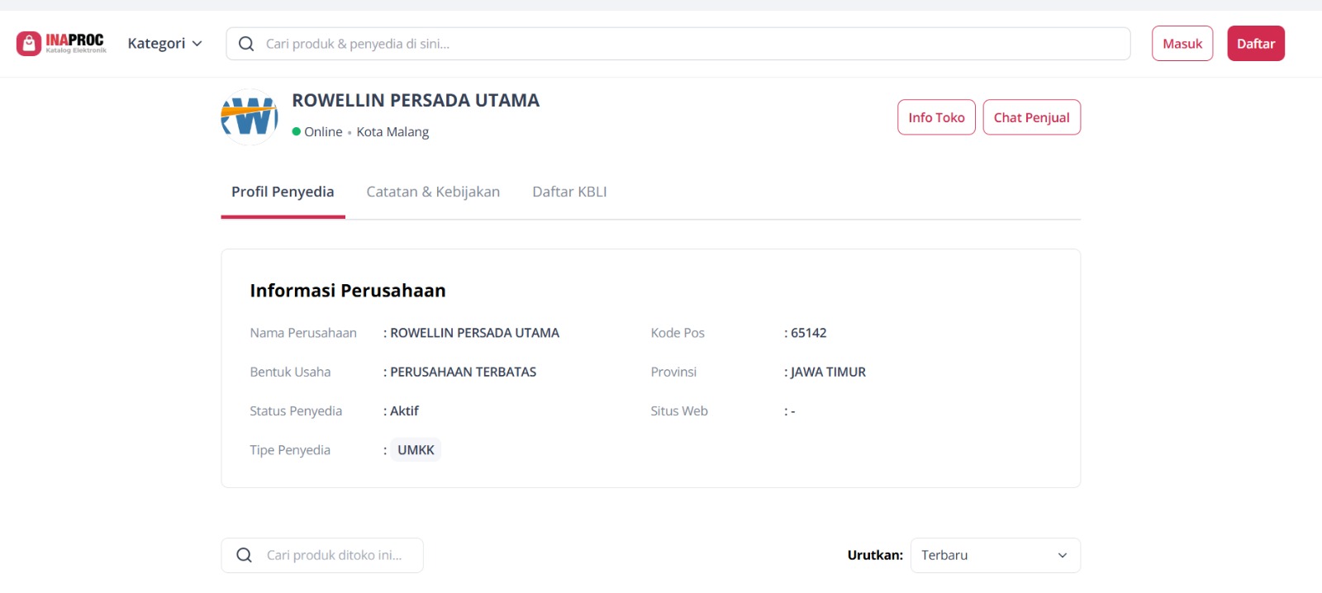
Task: Click the Tipe Penyedia label
Action: point(290,450)
